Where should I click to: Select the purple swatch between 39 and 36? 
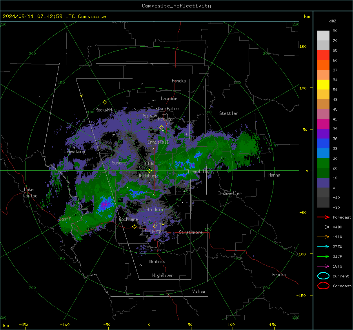[323, 134]
